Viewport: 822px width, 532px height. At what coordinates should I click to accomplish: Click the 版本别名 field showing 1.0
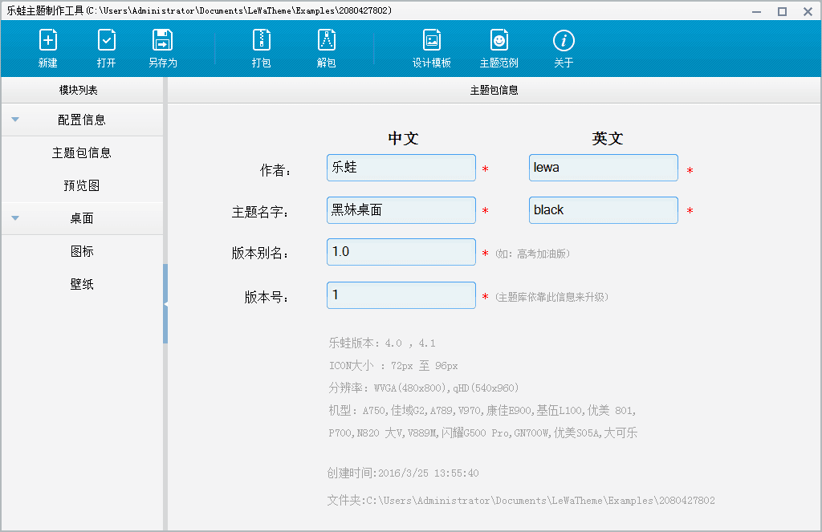click(x=401, y=251)
